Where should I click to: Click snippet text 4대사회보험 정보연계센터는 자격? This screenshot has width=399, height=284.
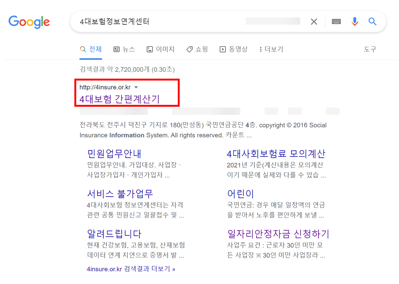coord(135,210)
